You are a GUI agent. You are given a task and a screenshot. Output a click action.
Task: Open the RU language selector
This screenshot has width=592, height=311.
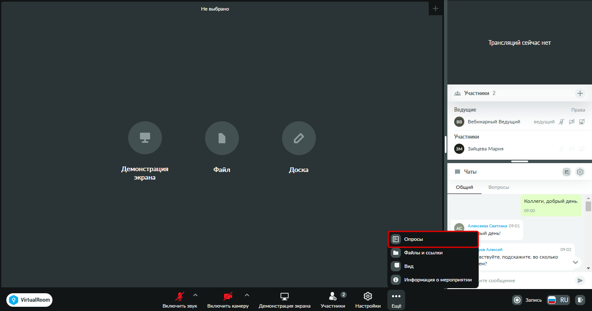[x=559, y=300]
